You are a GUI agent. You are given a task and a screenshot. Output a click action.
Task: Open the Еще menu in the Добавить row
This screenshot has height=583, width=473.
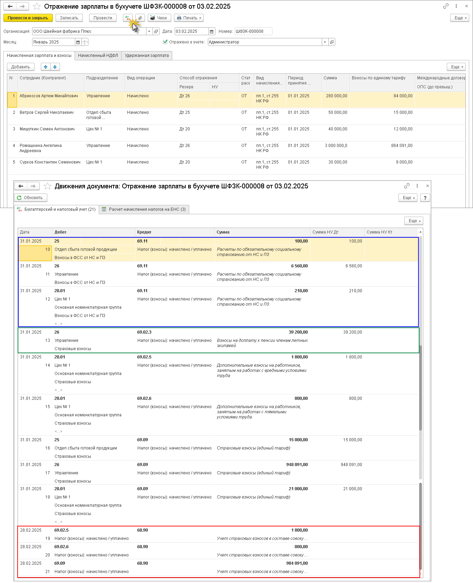[456, 67]
